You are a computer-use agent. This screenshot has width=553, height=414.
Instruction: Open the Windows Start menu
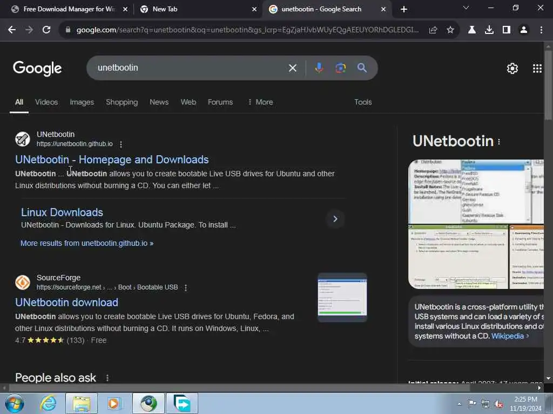point(15,403)
